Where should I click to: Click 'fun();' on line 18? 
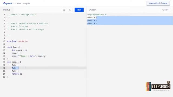(x=15, y=65)
